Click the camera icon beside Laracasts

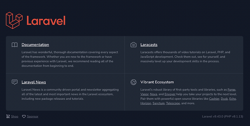point(133,45)
